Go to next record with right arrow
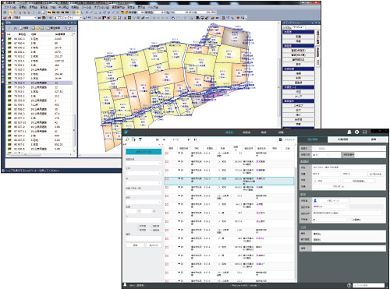The height and width of the screenshot is (289, 390). (189, 139)
